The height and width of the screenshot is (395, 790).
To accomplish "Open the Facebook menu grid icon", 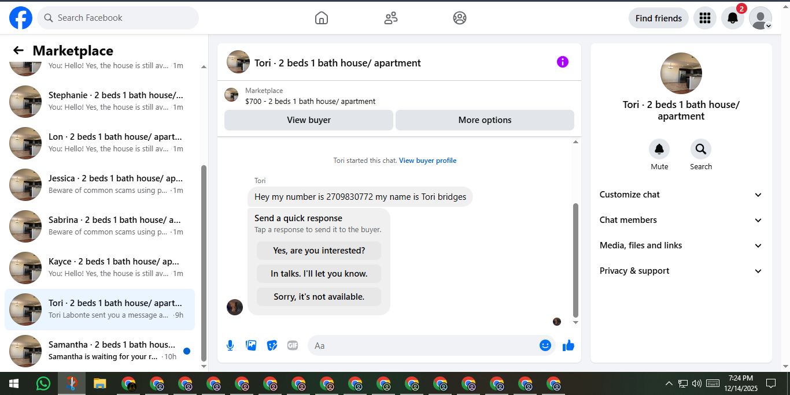I will point(704,18).
